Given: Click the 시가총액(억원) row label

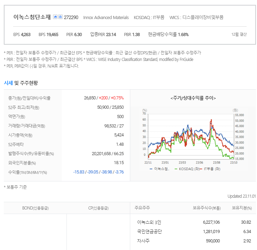Looking at the screenshot, I should 20,135.
